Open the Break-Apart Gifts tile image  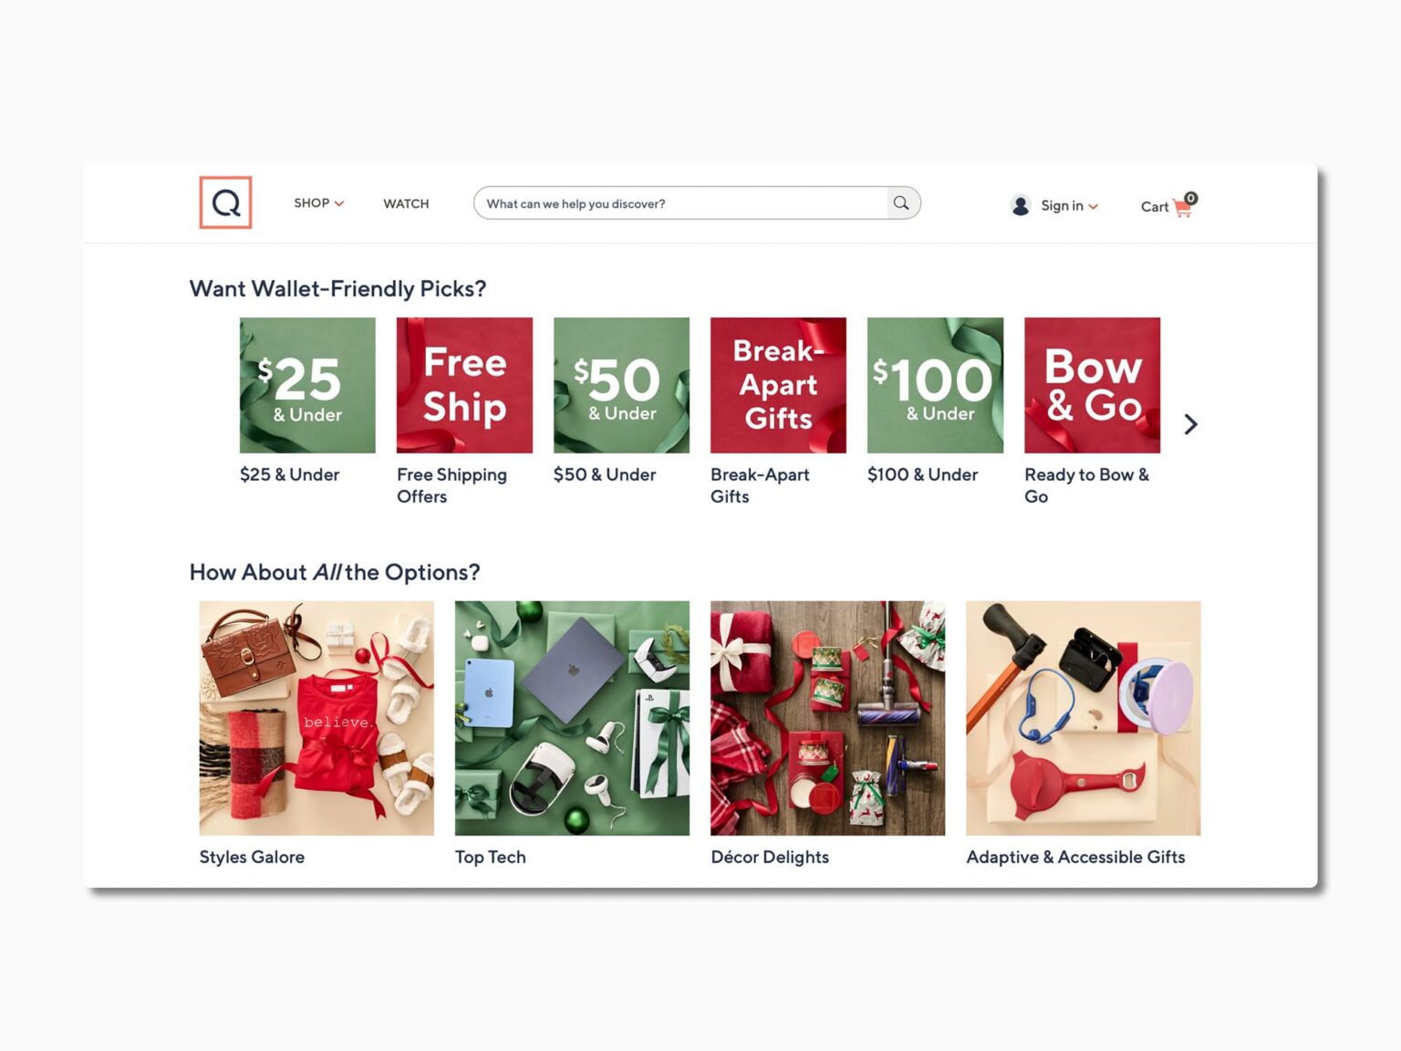778,385
